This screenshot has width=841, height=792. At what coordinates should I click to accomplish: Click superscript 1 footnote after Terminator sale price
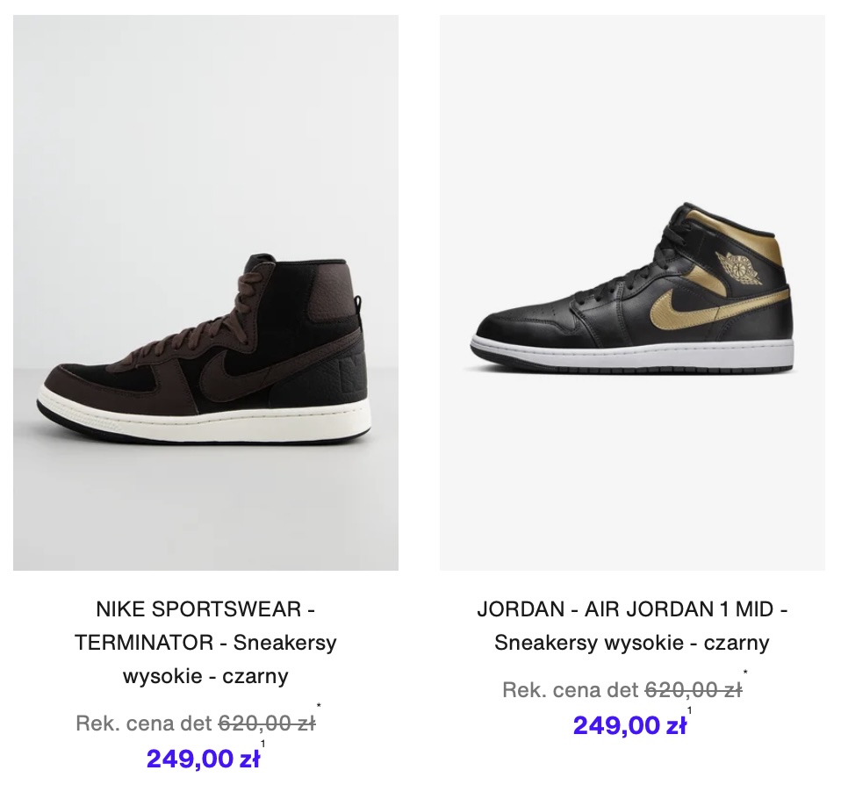(262, 744)
